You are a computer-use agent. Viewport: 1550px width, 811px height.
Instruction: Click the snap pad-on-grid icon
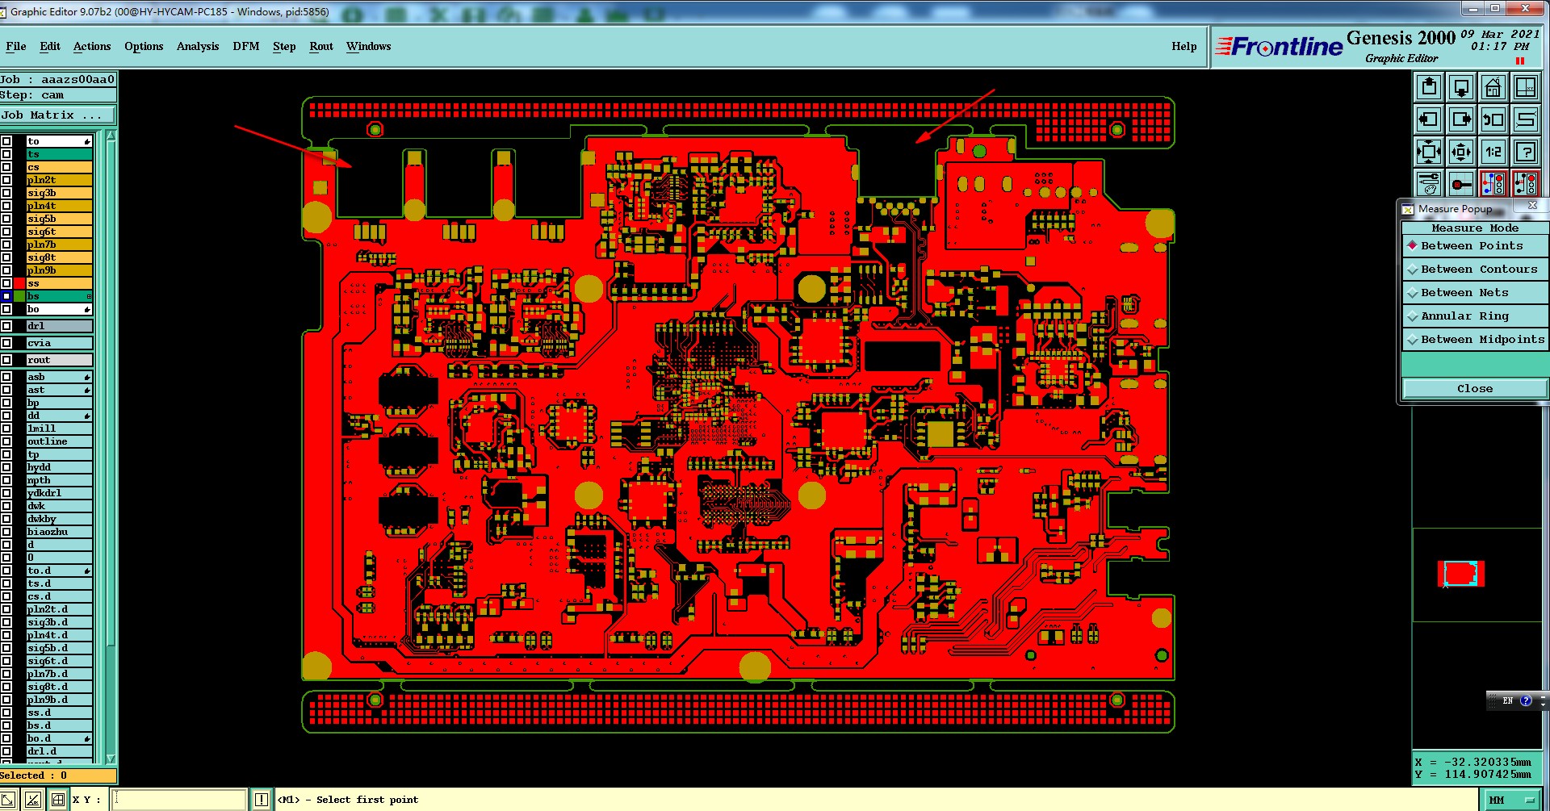[1461, 184]
